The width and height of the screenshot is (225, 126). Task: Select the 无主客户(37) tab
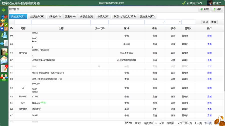pos(147,16)
